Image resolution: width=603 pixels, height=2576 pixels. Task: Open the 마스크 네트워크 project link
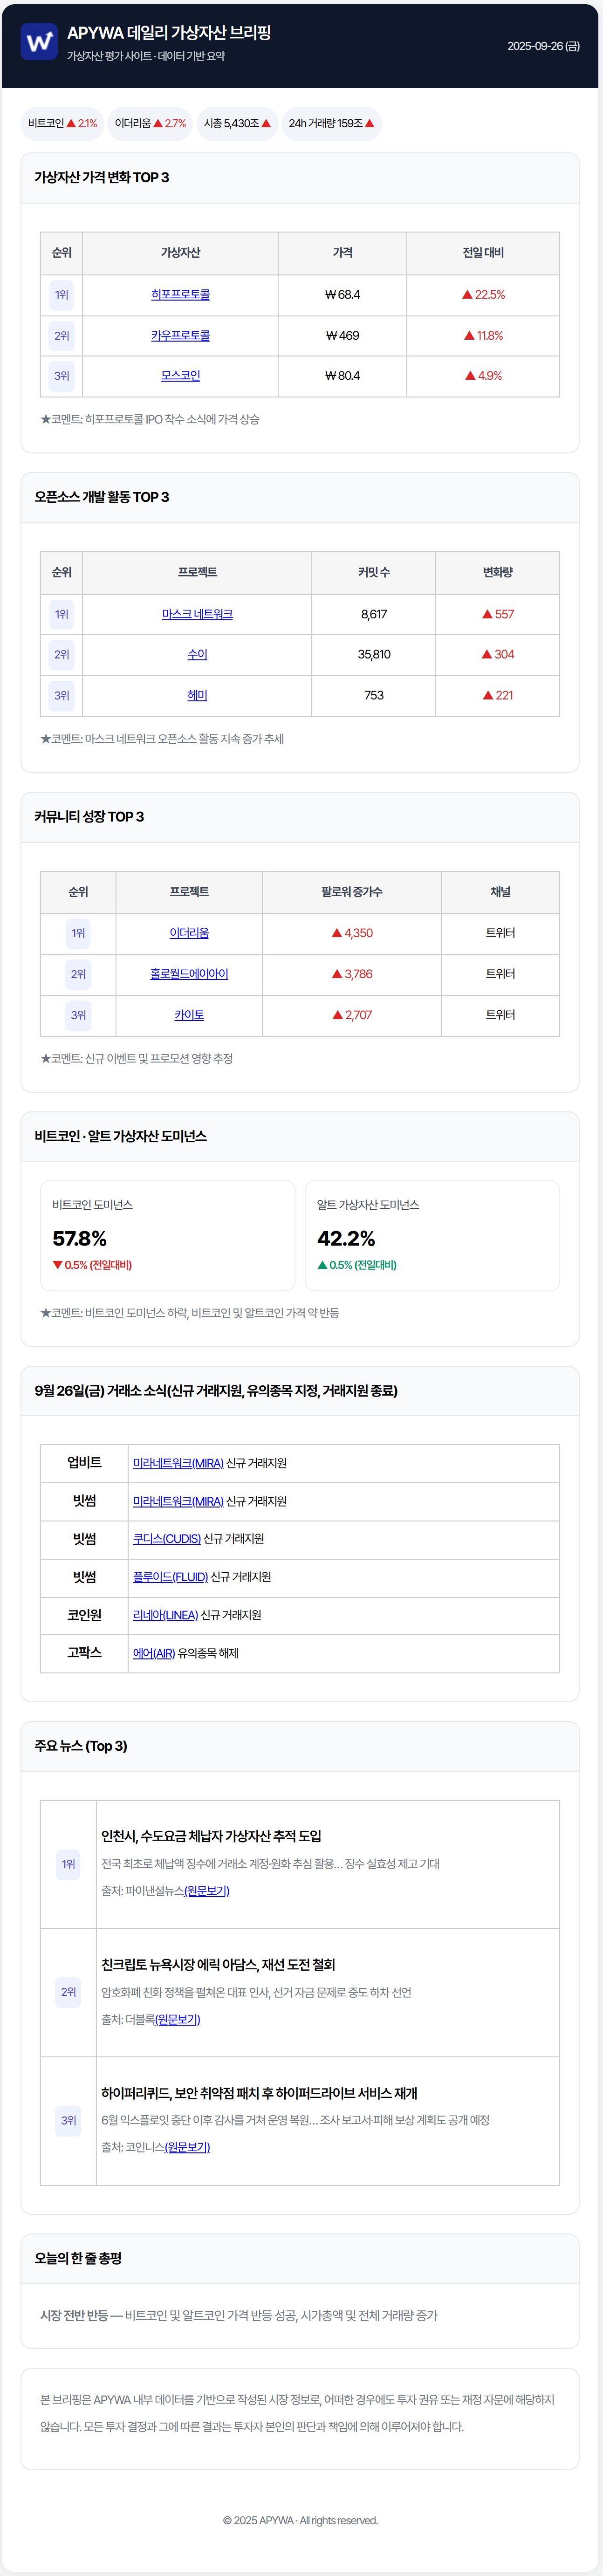point(197,615)
